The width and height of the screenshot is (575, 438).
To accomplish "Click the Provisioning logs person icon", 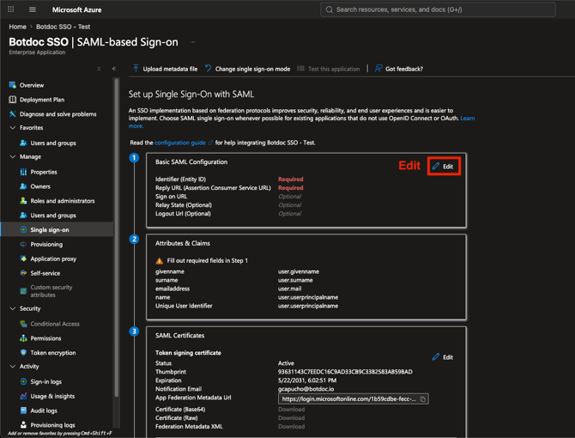I will pyautogui.click(x=23, y=425).
